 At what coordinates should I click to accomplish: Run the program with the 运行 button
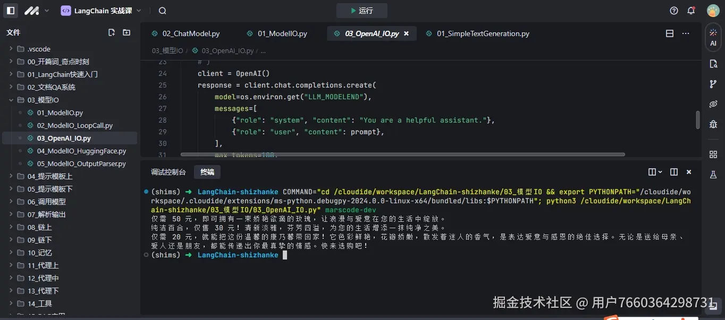click(361, 10)
